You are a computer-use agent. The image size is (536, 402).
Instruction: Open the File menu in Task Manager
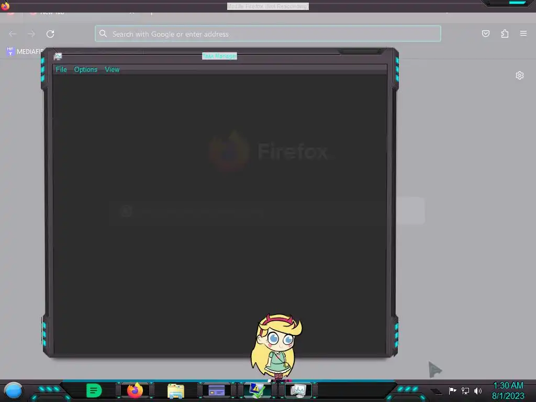pyautogui.click(x=61, y=70)
